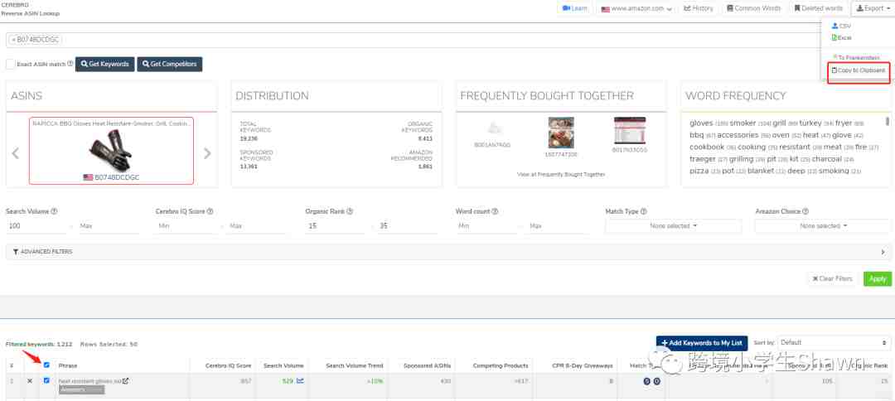Click the word 'smoker' in Word Frequency
This screenshot has width=895, height=401.
click(743, 123)
